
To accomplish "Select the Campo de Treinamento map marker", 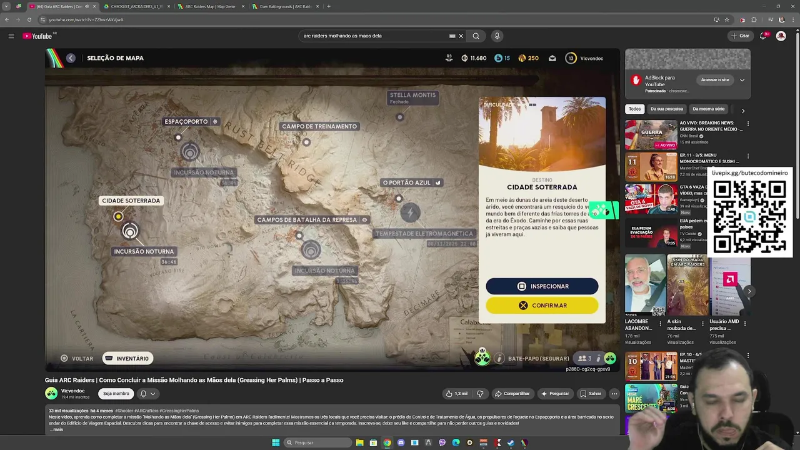I will [x=306, y=142].
